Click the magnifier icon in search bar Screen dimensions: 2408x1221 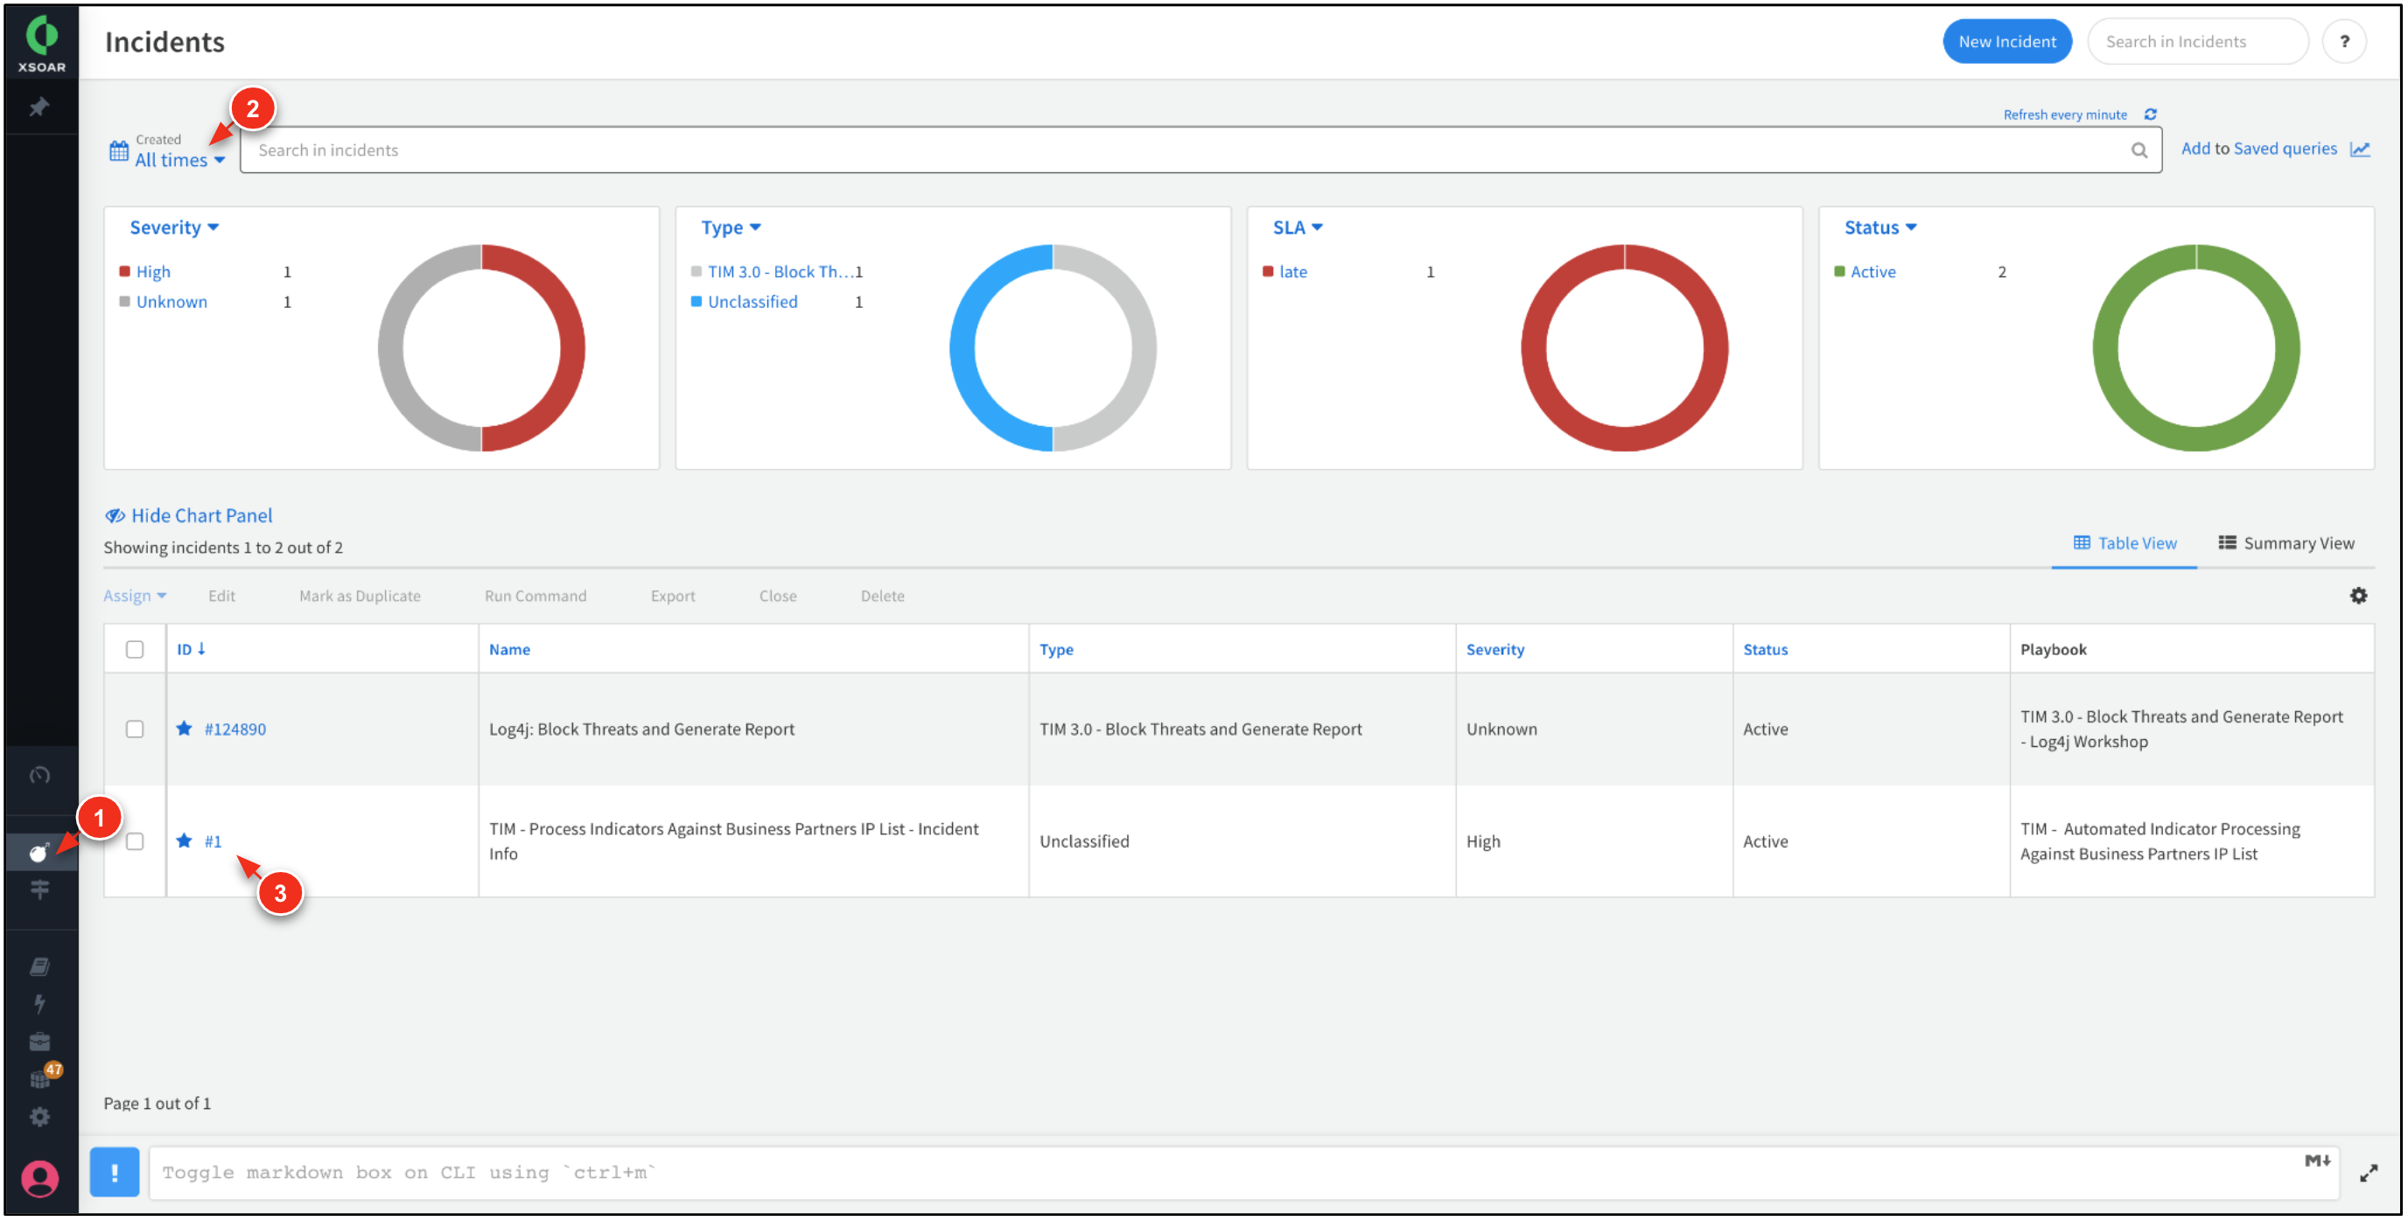pyautogui.click(x=2138, y=150)
